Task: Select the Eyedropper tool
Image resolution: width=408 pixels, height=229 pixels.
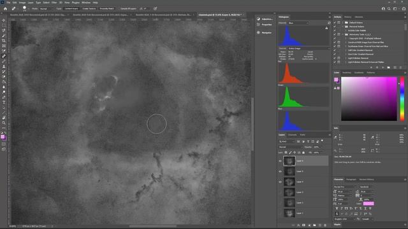Action: [4, 51]
